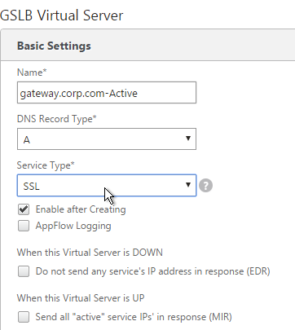
Task: Click the arrow on DNS Record Type combo
Action: 188,139
